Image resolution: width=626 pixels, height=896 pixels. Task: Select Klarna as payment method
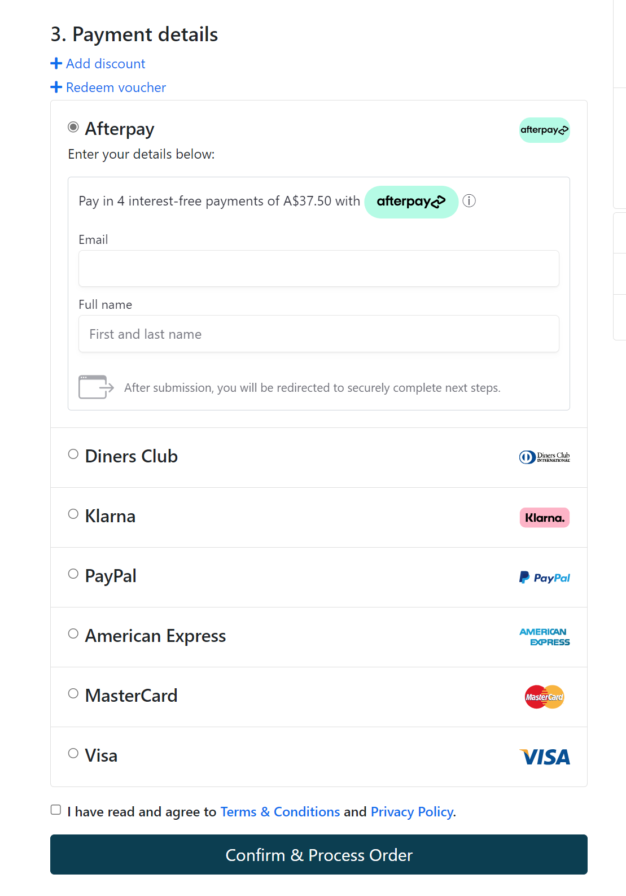(73, 514)
